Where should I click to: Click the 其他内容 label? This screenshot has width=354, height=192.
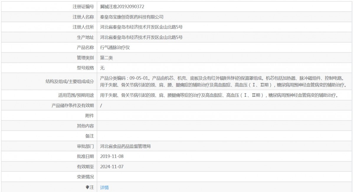coord(85,126)
